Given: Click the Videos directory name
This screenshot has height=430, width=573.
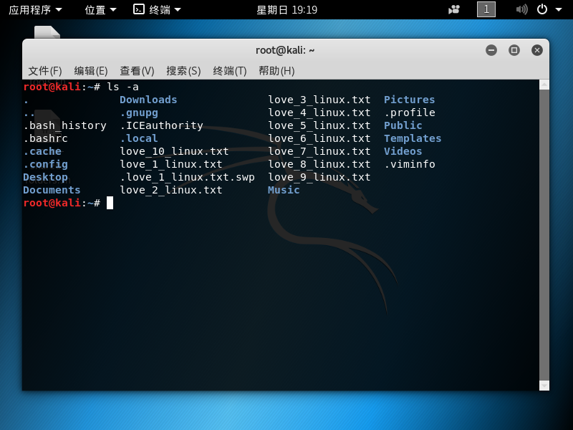Looking at the screenshot, I should (x=403, y=151).
